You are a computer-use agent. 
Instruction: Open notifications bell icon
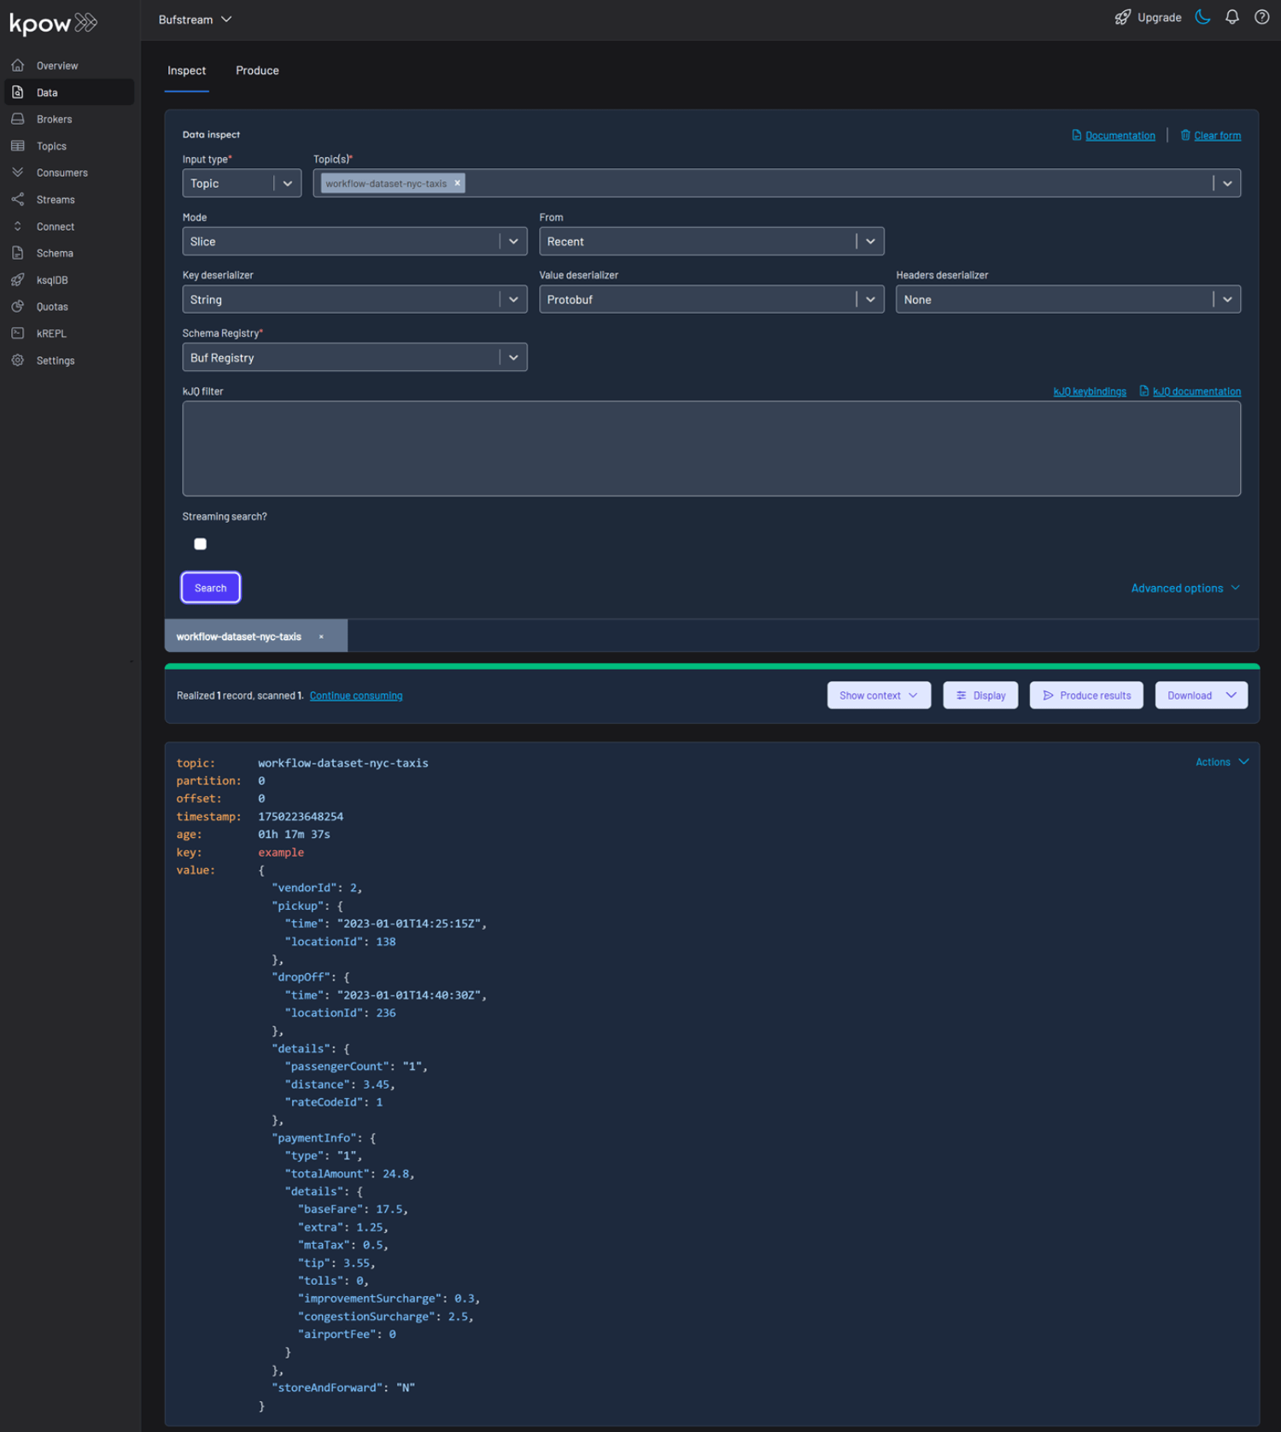point(1231,18)
